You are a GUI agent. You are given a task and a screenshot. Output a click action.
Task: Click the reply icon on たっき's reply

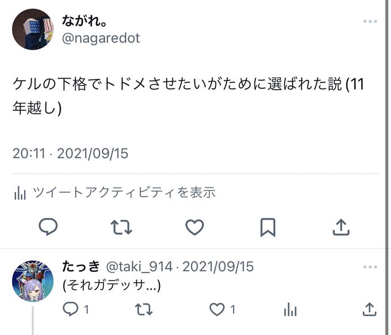71,309
